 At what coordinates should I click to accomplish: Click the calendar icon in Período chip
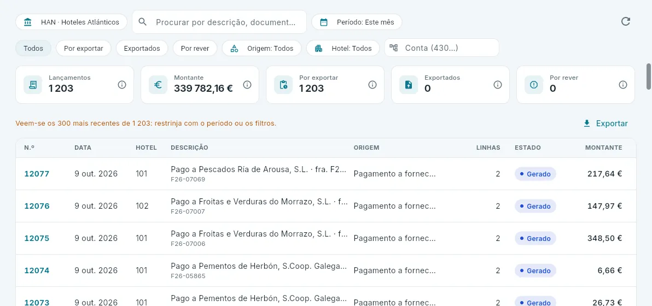323,22
